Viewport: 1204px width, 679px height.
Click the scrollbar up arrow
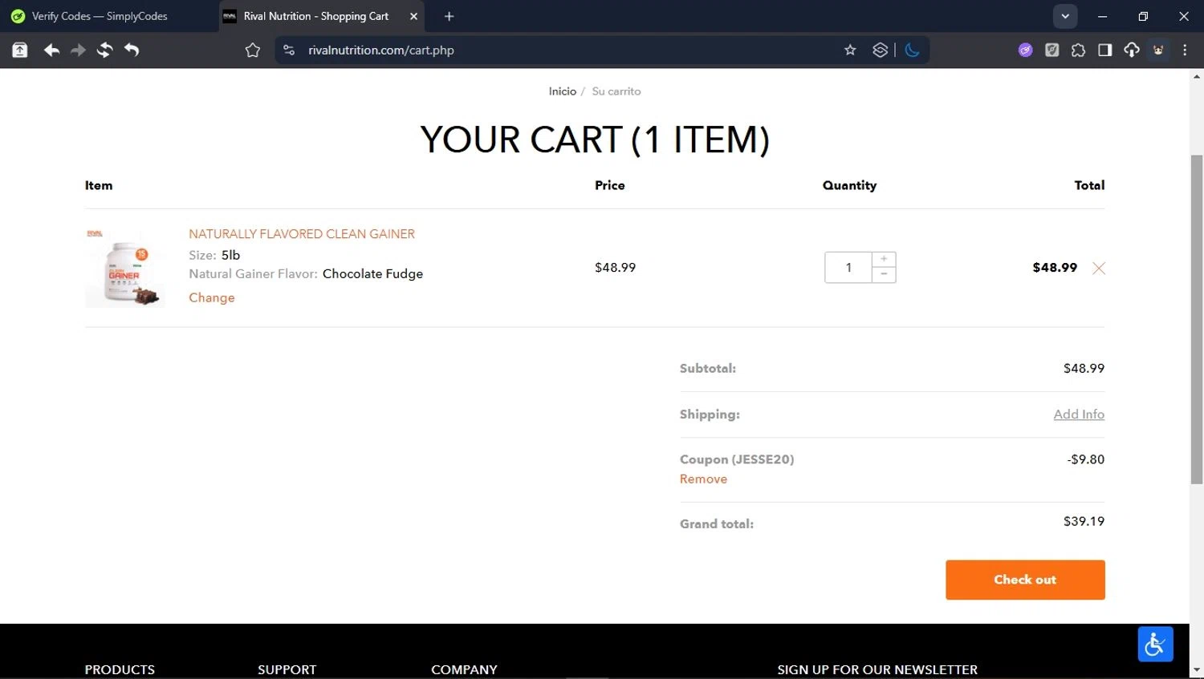[x=1197, y=77]
